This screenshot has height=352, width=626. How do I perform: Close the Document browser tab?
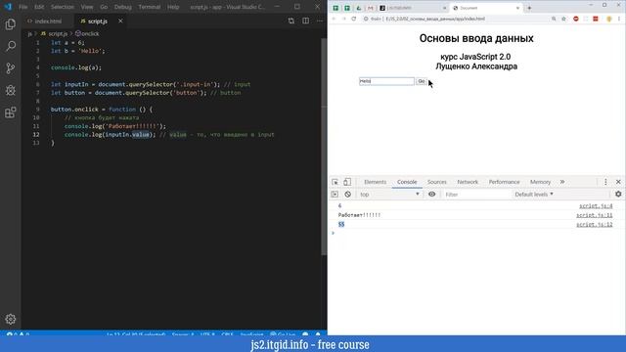(517, 8)
